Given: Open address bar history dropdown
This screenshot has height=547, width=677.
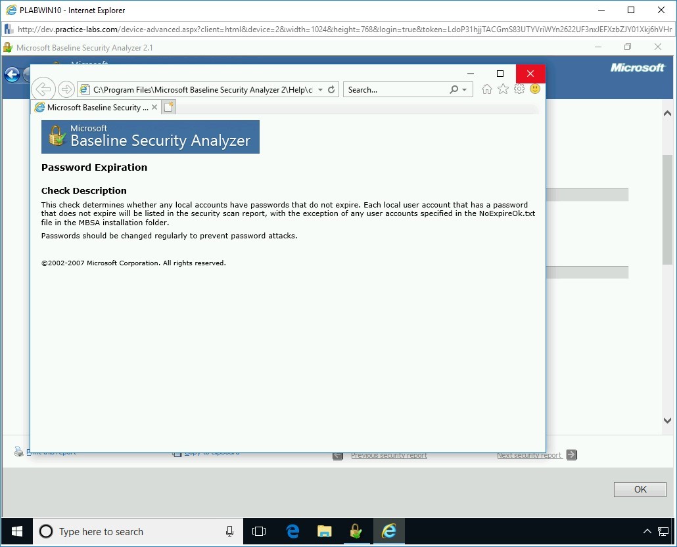Looking at the screenshot, I should (320, 90).
